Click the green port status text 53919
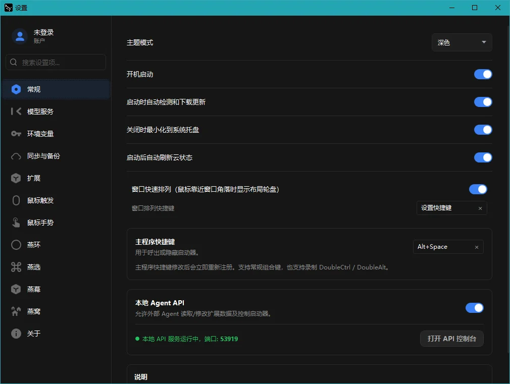Screen dimensions: 510x384 [x=229, y=339]
